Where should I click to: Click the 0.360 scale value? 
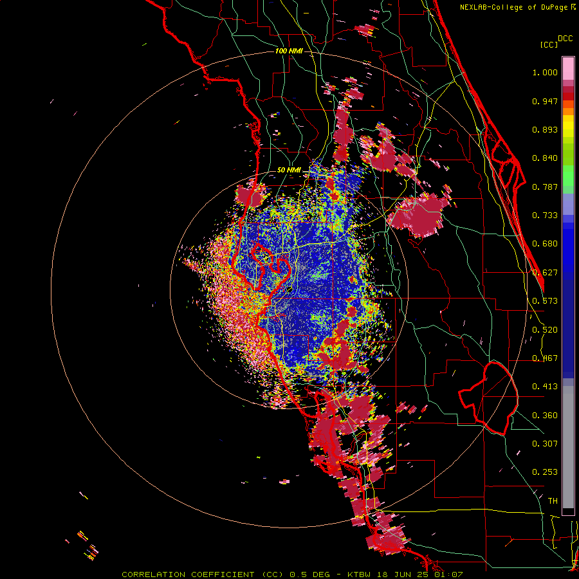pyautogui.click(x=545, y=416)
